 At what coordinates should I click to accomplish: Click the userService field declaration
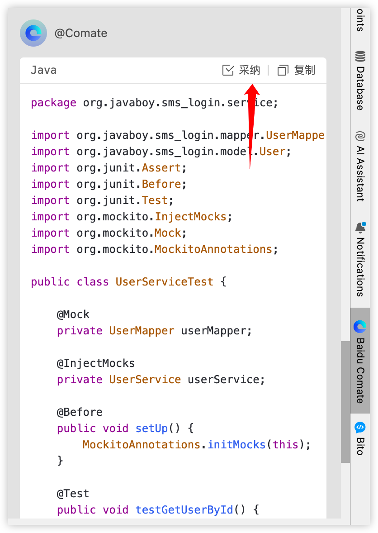coord(161,380)
